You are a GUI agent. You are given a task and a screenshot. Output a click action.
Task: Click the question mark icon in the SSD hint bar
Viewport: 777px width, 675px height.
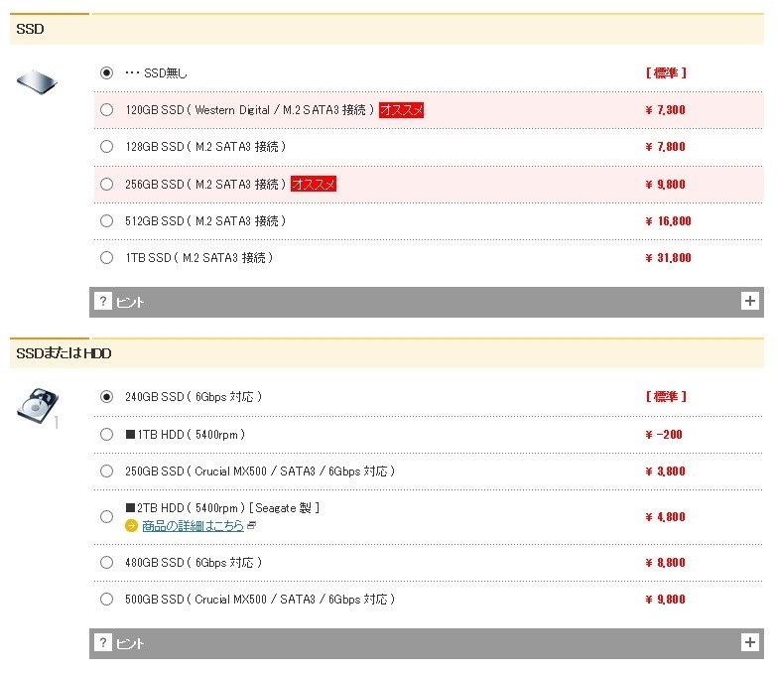pyautogui.click(x=103, y=302)
